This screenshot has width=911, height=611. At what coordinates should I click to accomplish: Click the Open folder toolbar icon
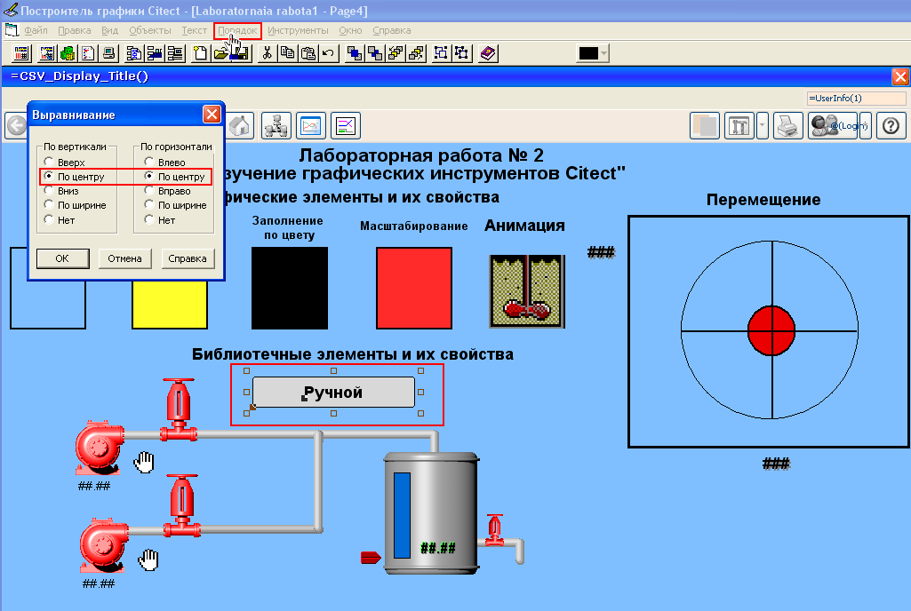tap(220, 54)
